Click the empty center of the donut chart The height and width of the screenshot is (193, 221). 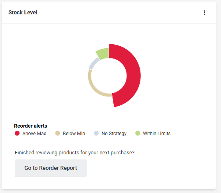pos(109,76)
